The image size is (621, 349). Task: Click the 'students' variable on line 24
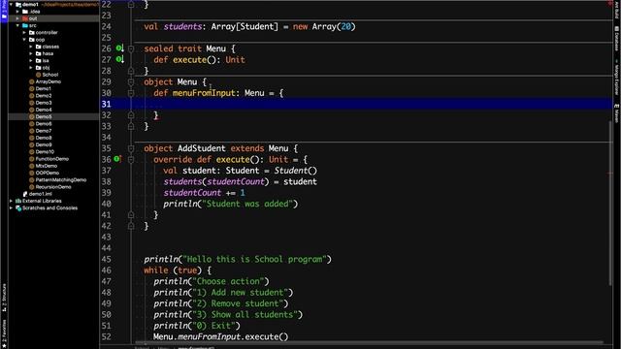pyautogui.click(x=182, y=26)
